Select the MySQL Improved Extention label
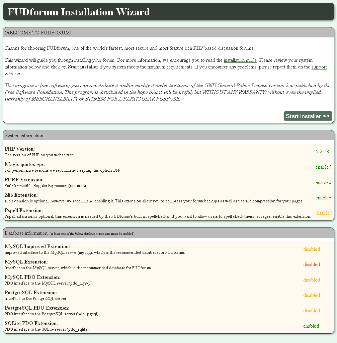This screenshot has width=337, height=343. [37, 246]
